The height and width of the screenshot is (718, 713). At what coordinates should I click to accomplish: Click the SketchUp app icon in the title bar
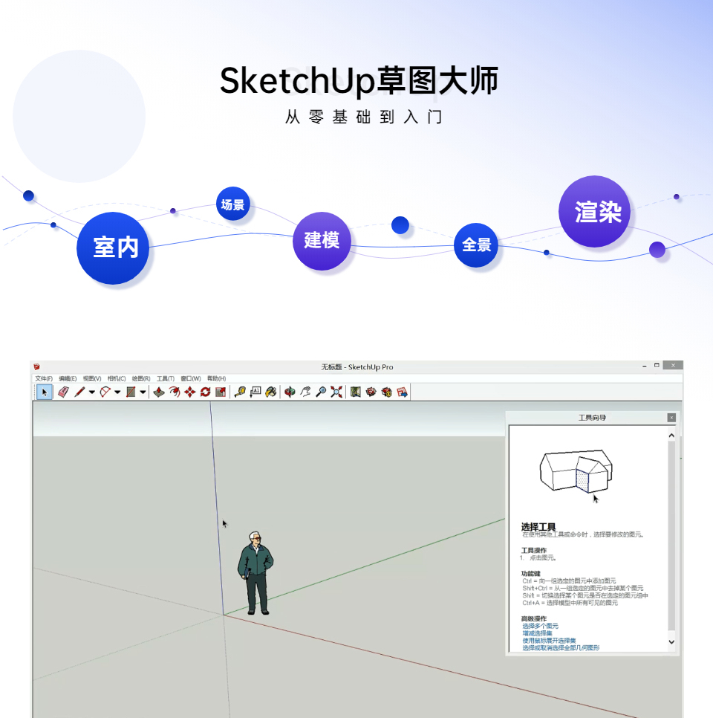36,366
